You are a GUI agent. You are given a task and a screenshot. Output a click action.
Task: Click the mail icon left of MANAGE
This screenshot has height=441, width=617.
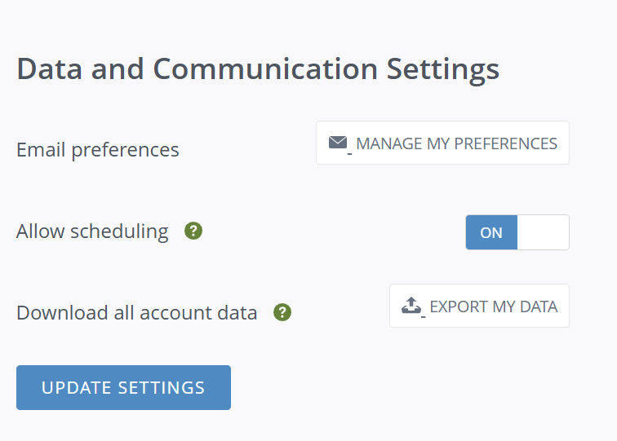click(x=338, y=143)
